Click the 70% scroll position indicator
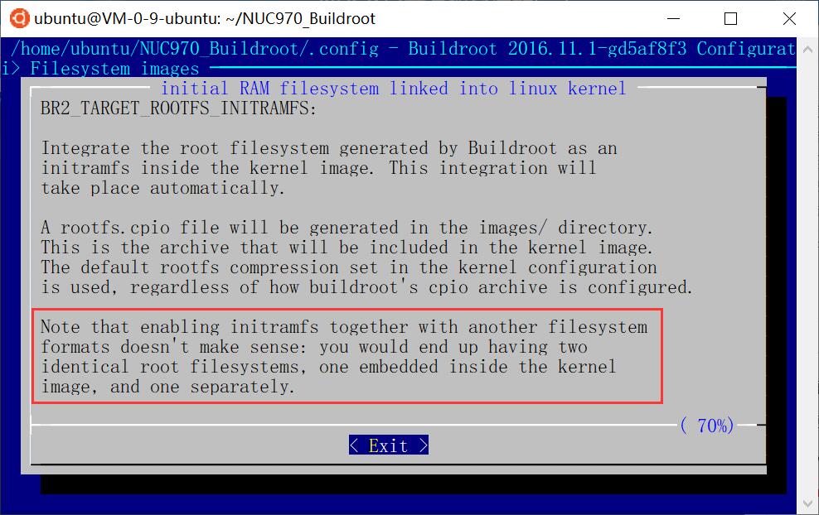The image size is (819, 515). (x=707, y=426)
